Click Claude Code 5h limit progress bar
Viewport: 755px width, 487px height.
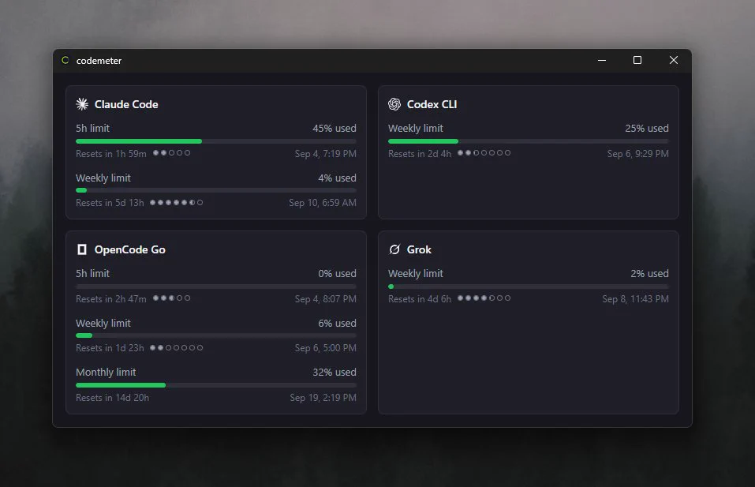point(215,141)
